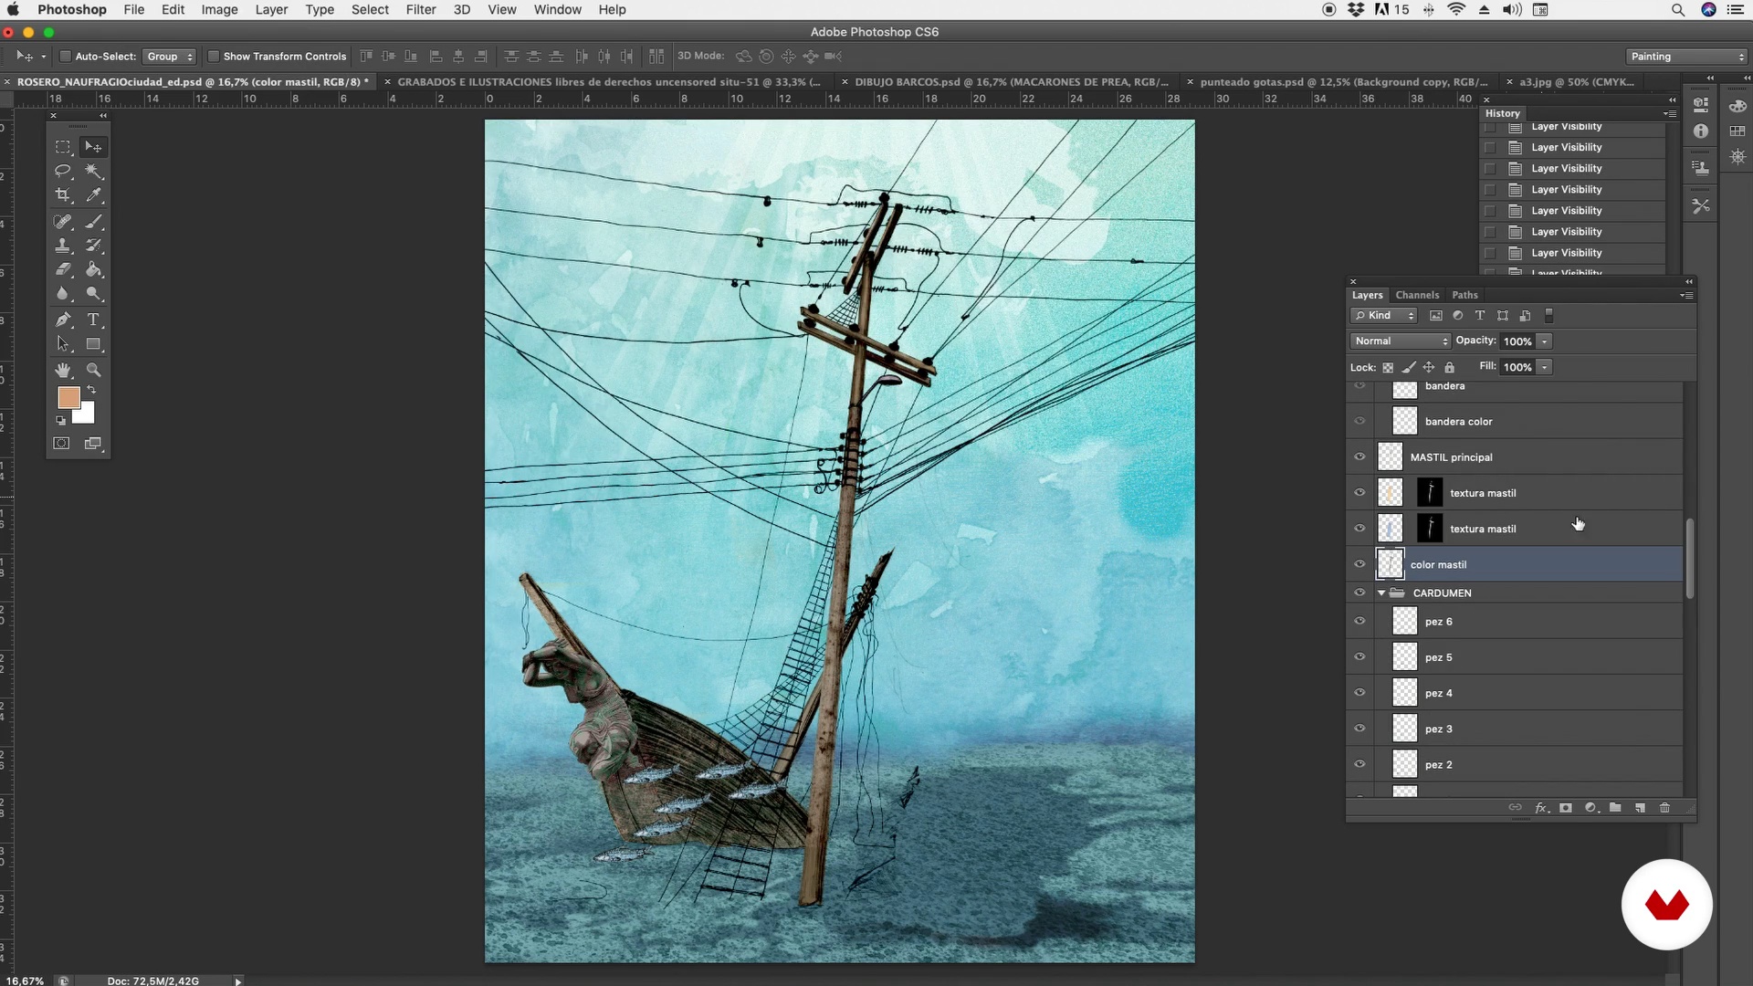
Task: Open the layer Kind filter dropdown
Action: click(x=1383, y=316)
